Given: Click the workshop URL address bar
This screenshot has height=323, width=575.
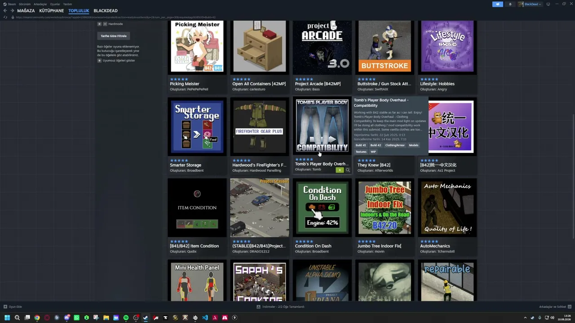Looking at the screenshot, I should point(116,17).
